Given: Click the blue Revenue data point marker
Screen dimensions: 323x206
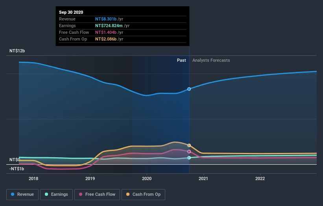Looking at the screenshot, I should coord(189,89).
